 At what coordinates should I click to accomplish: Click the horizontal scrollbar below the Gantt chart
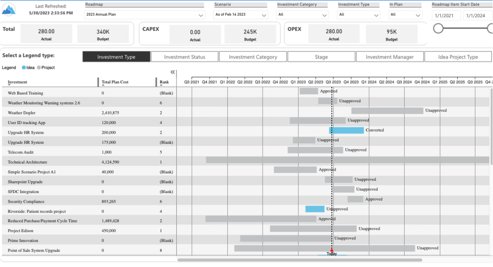click(x=300, y=260)
